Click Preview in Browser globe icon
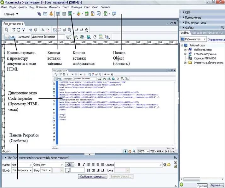The height and width of the screenshot is (188, 225). pos(89,37)
